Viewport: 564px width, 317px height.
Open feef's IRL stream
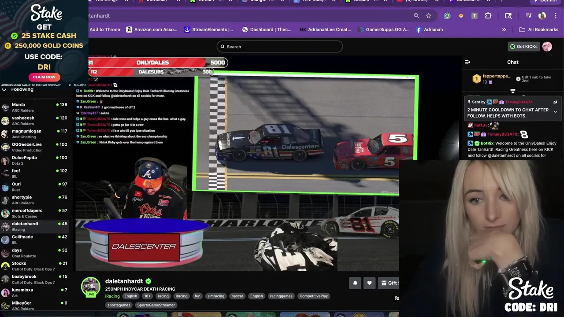34,173
